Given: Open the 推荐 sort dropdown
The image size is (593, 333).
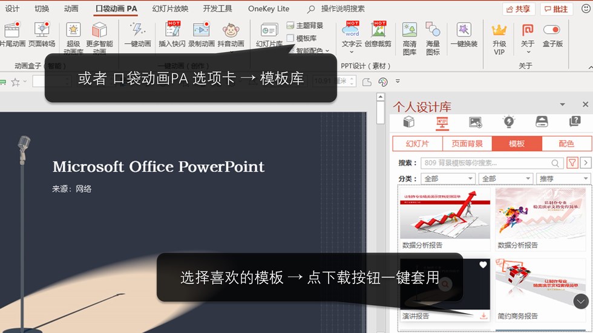Looking at the screenshot, I should (x=563, y=178).
